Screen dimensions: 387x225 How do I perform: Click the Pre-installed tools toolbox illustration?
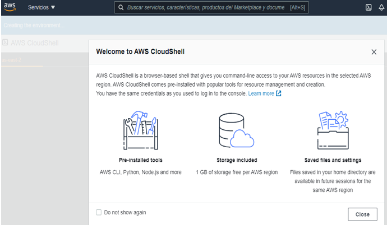[140, 130]
